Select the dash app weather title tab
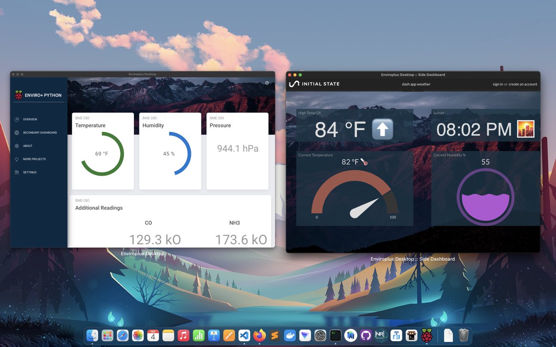Screen dimensions: 556x347 416,84
